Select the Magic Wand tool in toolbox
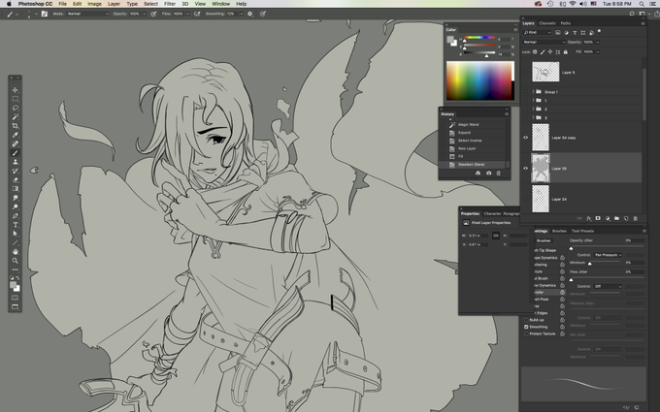Viewport: 660px width, 412px height. pos(16,117)
